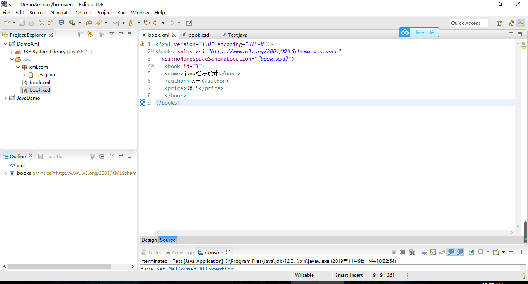
Task: Click the Clear Console icon
Action: (x=424, y=252)
